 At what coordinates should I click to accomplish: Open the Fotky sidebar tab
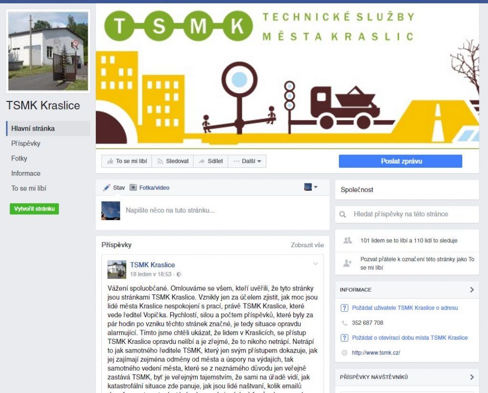coord(19,158)
